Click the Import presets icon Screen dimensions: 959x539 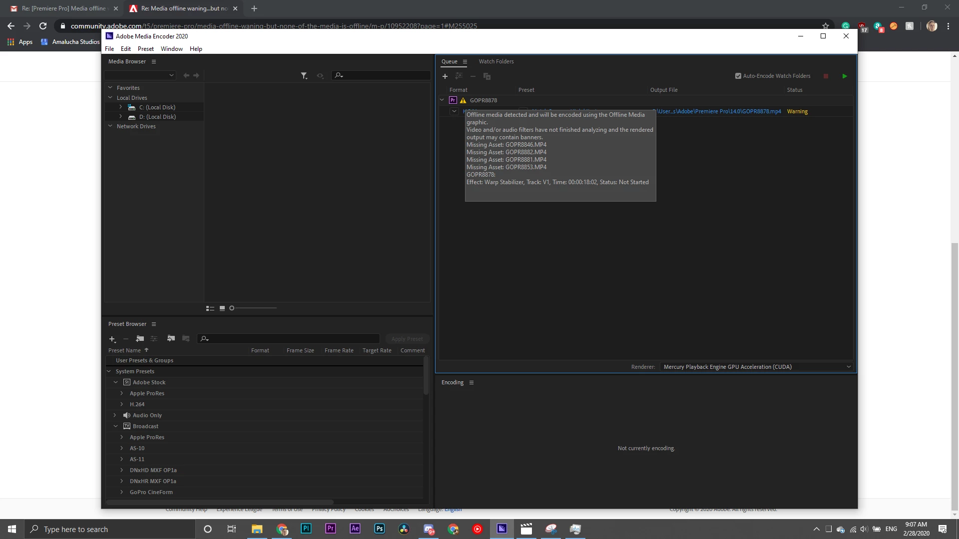pyautogui.click(x=171, y=339)
